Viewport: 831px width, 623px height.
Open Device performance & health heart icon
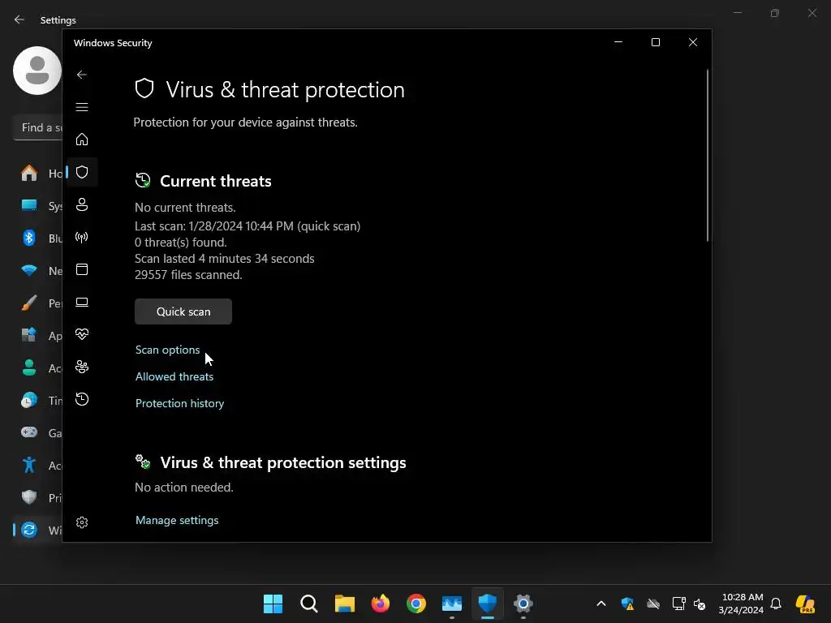[x=82, y=334]
